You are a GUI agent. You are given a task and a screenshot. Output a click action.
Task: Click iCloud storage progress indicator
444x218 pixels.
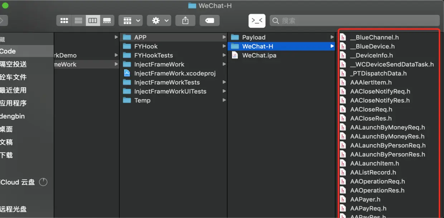coord(43,182)
